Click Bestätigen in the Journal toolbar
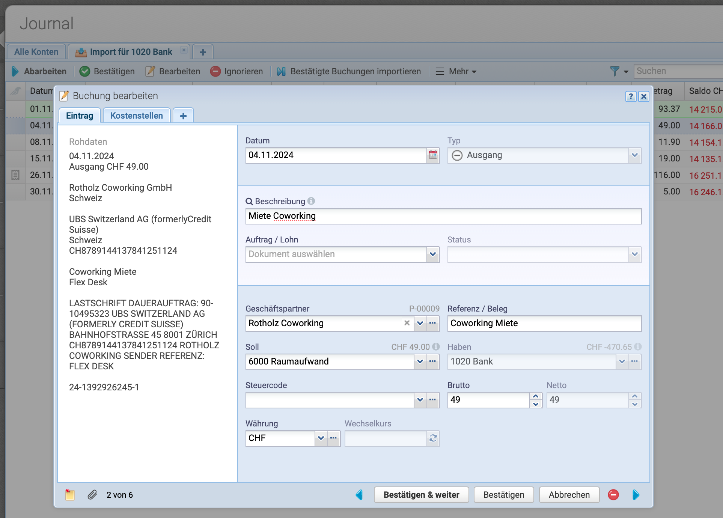723x518 pixels. point(107,71)
